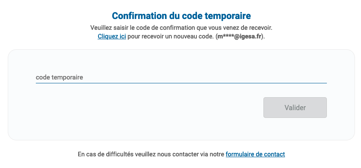This screenshot has height=168, width=361.
Task: Request a new confirmation code via link
Action: click(112, 36)
